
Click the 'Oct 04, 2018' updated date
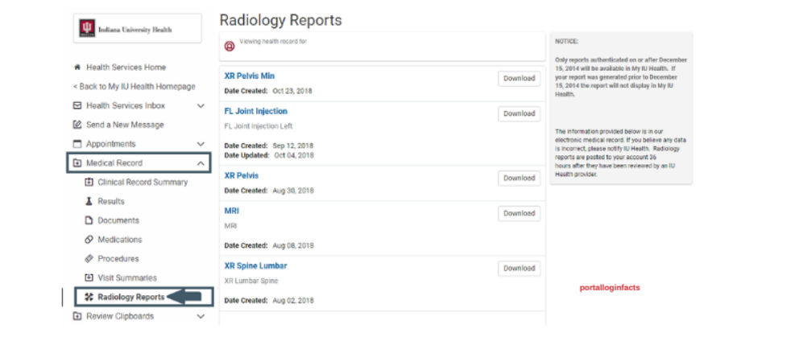(x=294, y=155)
